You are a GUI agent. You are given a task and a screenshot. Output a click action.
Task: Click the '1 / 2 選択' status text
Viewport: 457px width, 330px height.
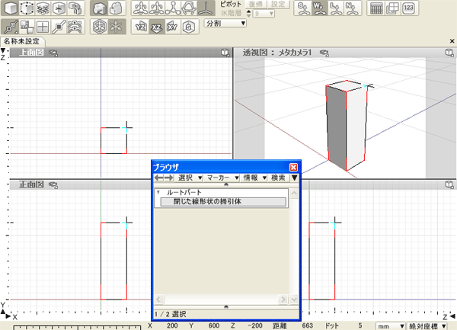click(x=171, y=314)
